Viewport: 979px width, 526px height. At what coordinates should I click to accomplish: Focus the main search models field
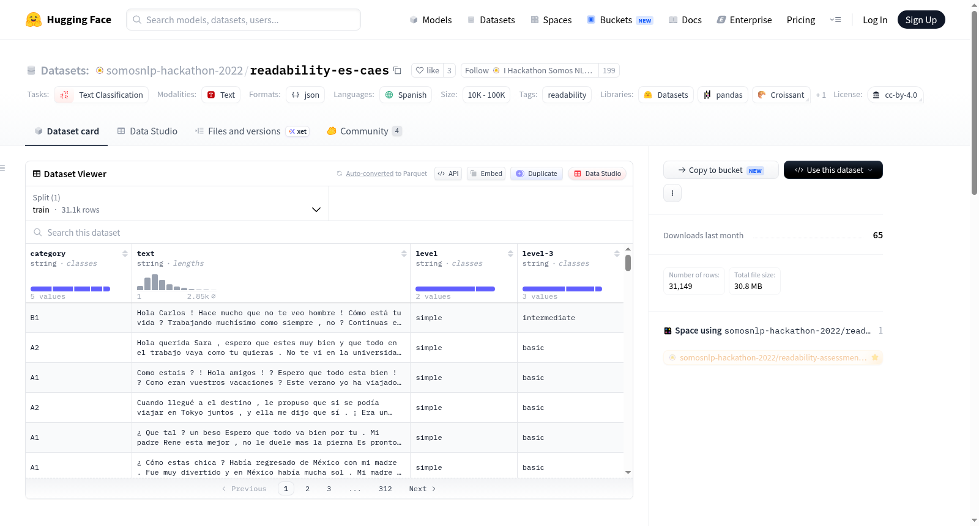pos(244,20)
